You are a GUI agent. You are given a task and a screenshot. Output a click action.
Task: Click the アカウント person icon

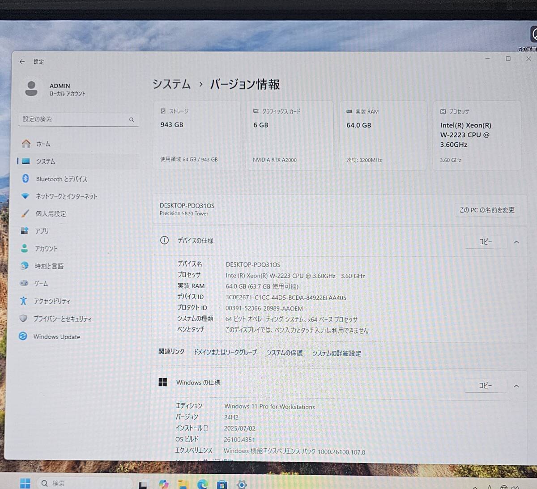tap(24, 248)
